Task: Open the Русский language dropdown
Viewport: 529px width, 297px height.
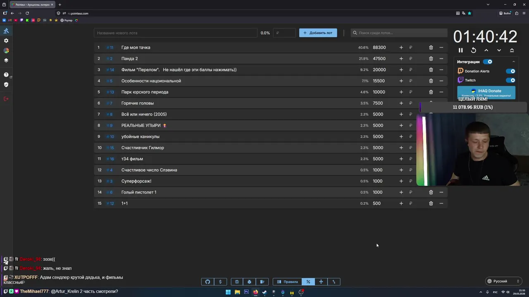Action: pos(503,281)
